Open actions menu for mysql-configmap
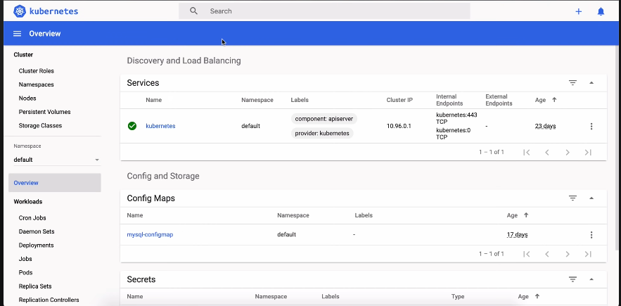Viewport: 621px width, 306px height. [x=591, y=235]
